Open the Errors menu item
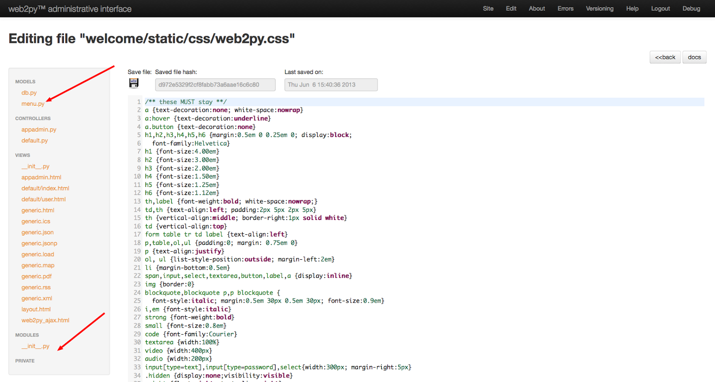The image size is (715, 382). (x=565, y=8)
